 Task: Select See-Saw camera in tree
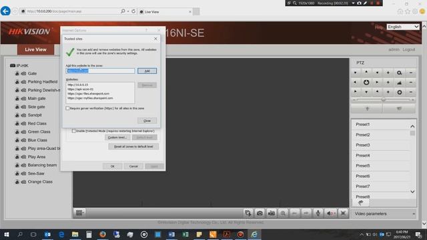pyautogui.click(x=36, y=173)
